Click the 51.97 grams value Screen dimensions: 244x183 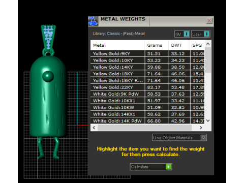(x=154, y=101)
